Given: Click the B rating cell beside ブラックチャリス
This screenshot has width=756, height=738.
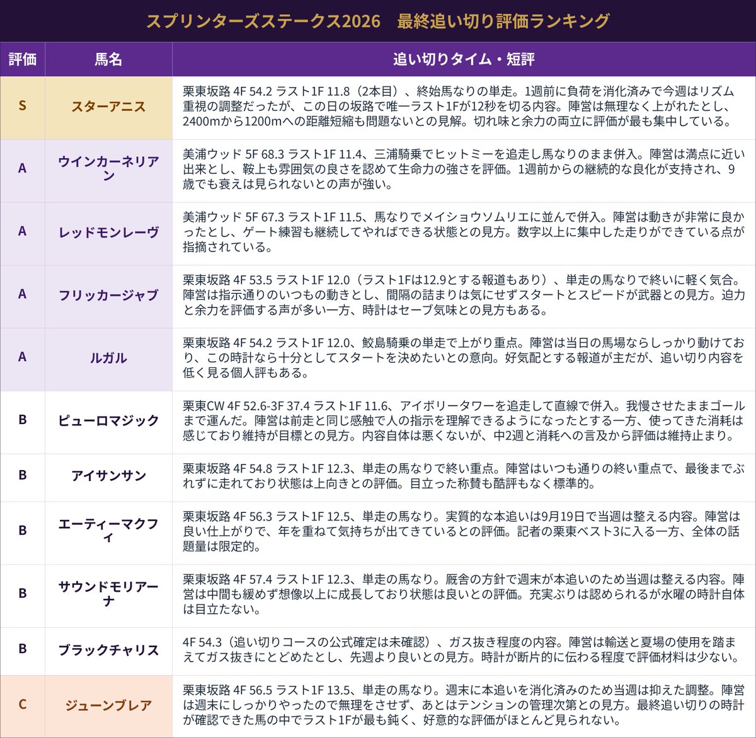Looking at the screenshot, I should 23,652.
